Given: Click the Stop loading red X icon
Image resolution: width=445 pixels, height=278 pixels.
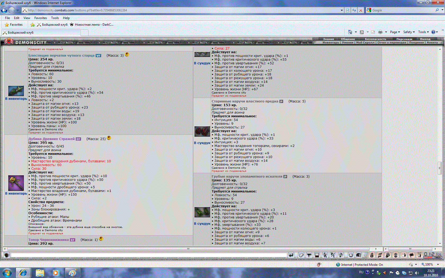Looking at the screenshot, I should (x=361, y=10).
